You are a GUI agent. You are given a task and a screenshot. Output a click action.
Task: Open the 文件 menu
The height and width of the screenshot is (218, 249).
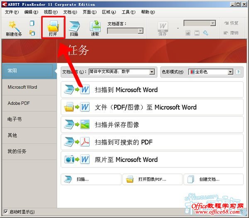point(12,12)
